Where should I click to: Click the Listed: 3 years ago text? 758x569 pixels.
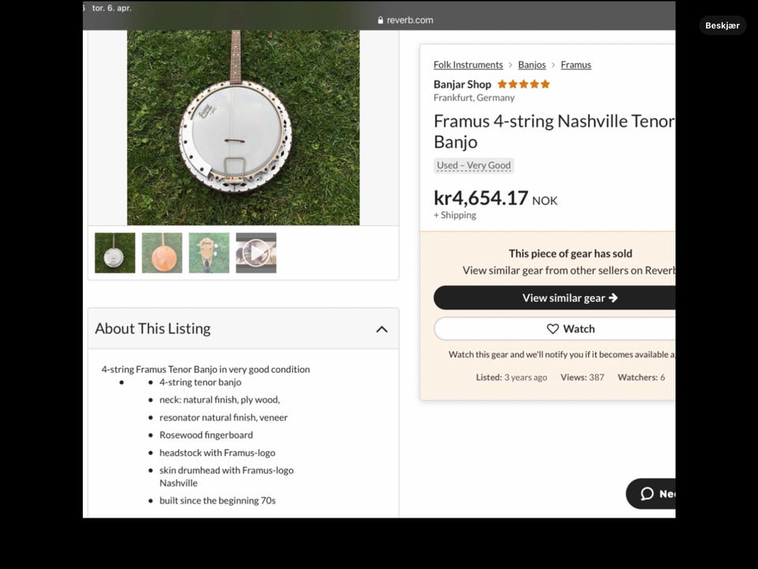click(512, 378)
